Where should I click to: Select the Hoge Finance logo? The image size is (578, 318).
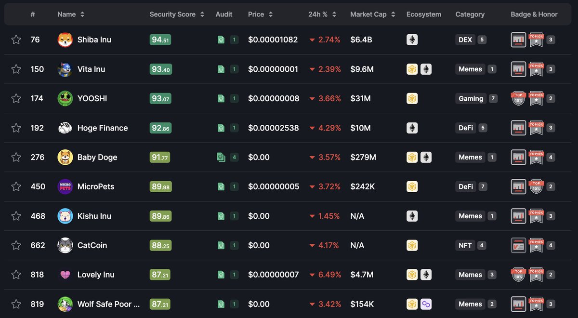point(65,128)
